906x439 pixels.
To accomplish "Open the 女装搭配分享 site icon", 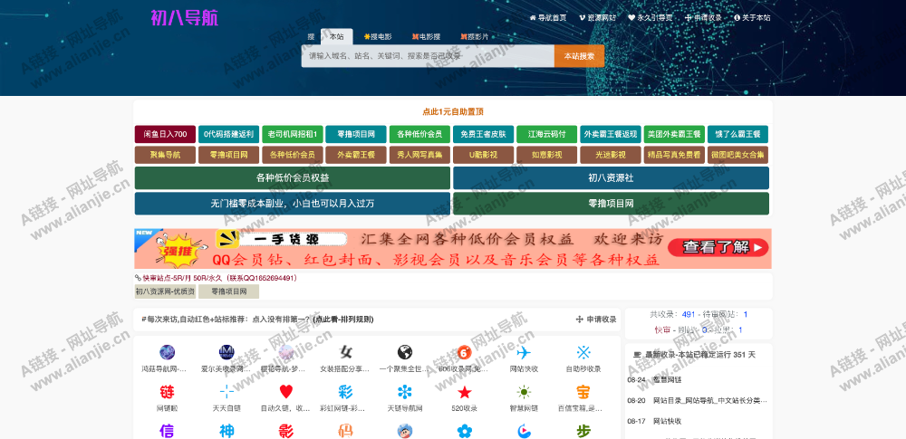I will 345,352.
